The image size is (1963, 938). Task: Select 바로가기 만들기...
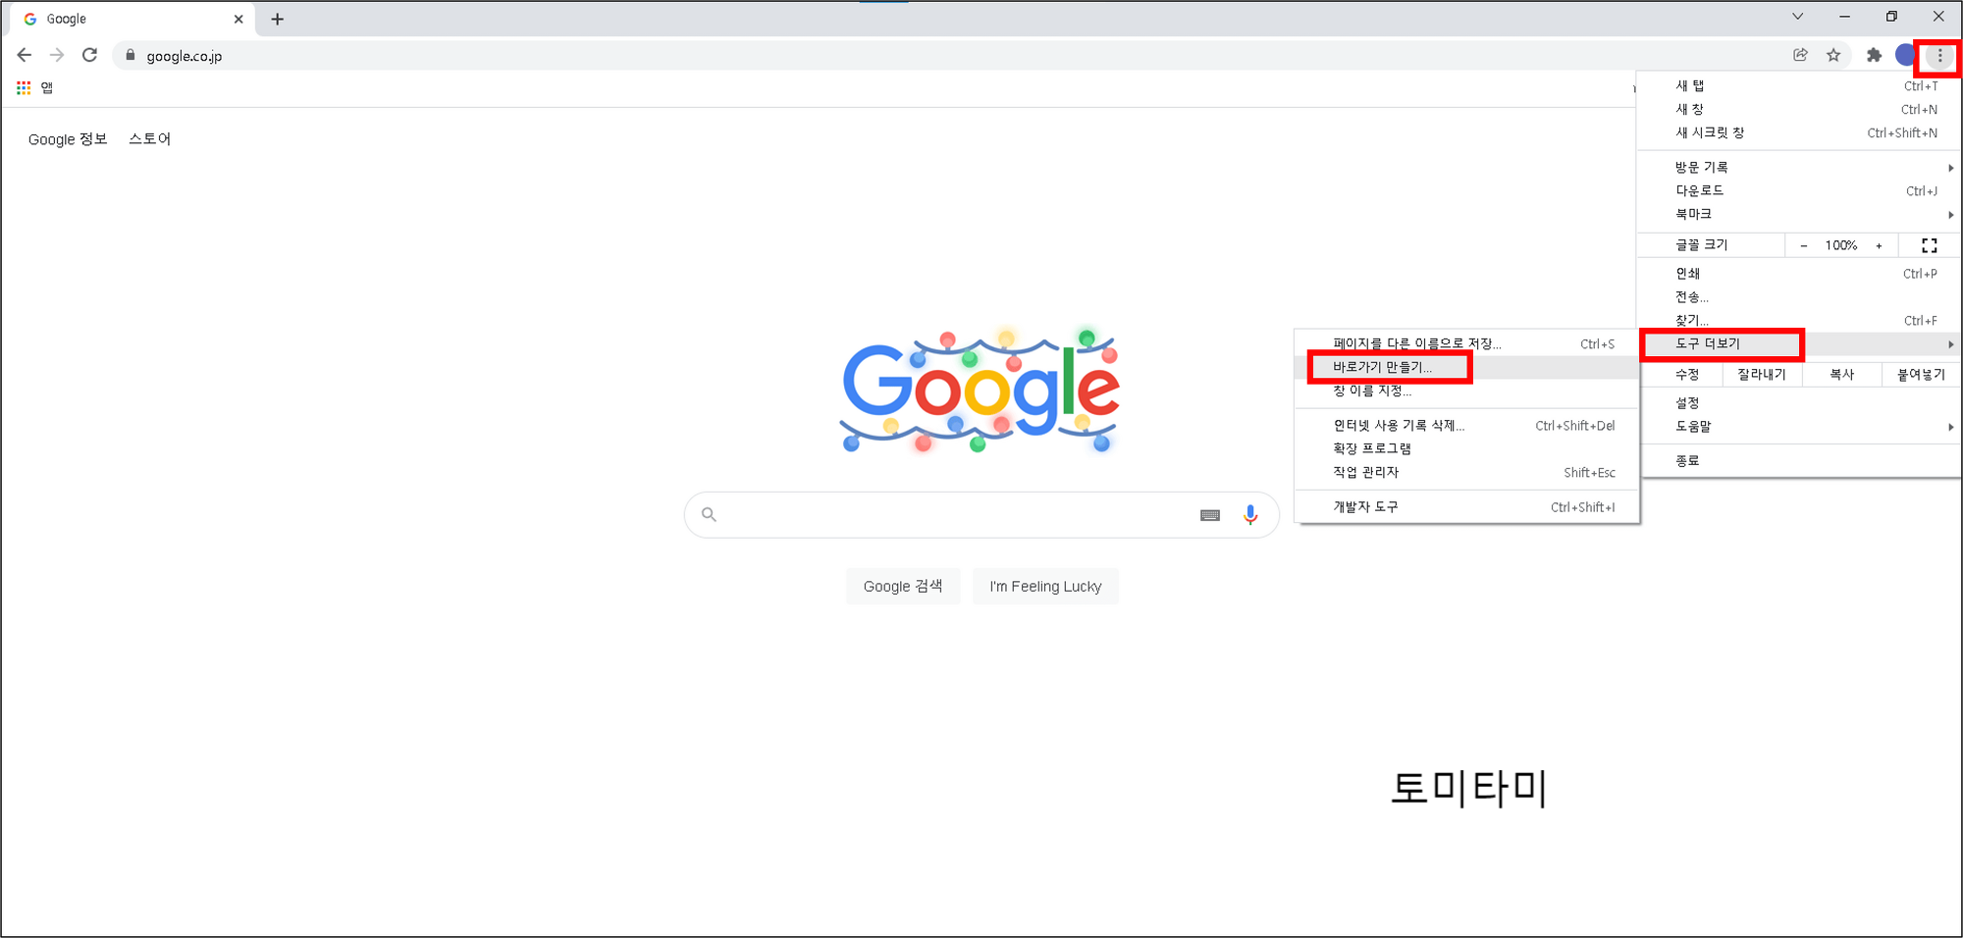(x=1466, y=367)
